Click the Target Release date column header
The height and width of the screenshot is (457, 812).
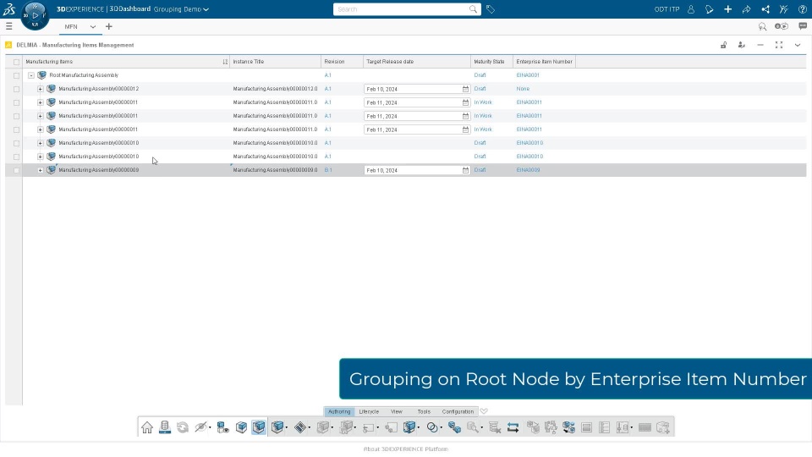[x=417, y=62]
